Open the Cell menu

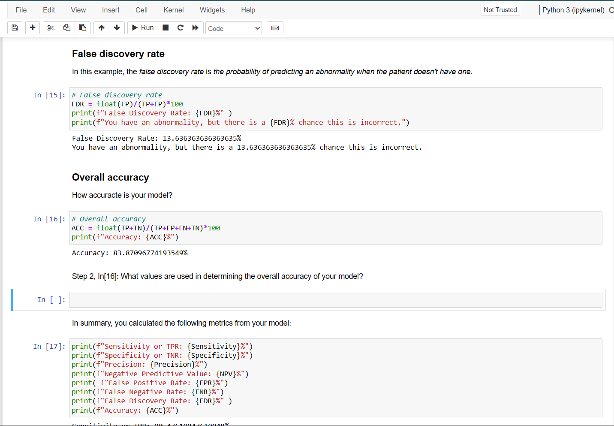pos(141,10)
